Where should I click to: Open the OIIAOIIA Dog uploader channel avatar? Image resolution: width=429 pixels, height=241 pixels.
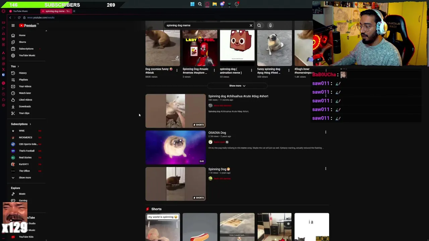pos(210,142)
